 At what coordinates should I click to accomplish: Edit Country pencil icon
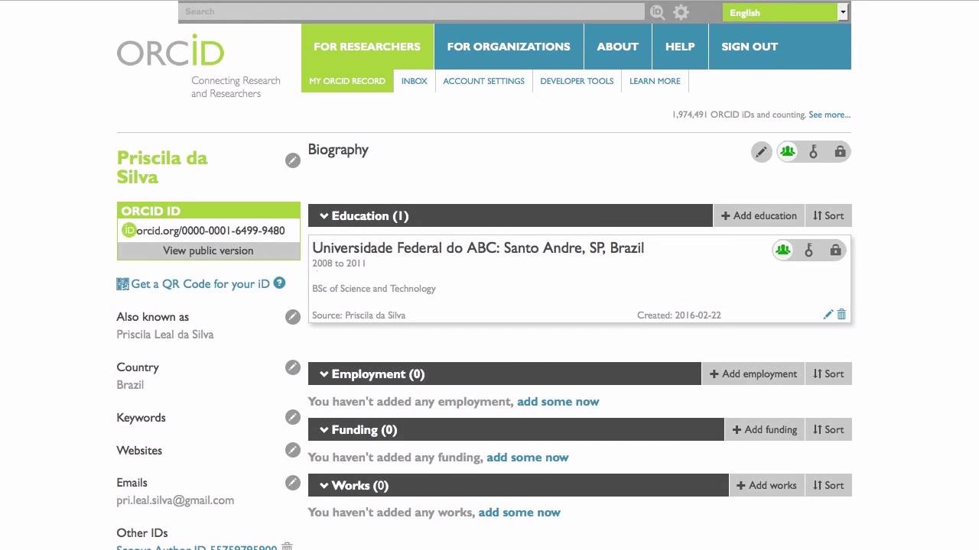(x=293, y=367)
